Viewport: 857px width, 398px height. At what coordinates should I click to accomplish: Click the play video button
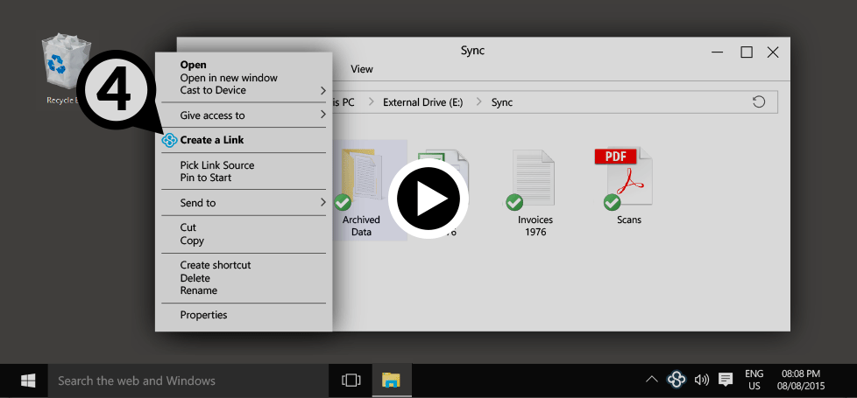coord(428,199)
